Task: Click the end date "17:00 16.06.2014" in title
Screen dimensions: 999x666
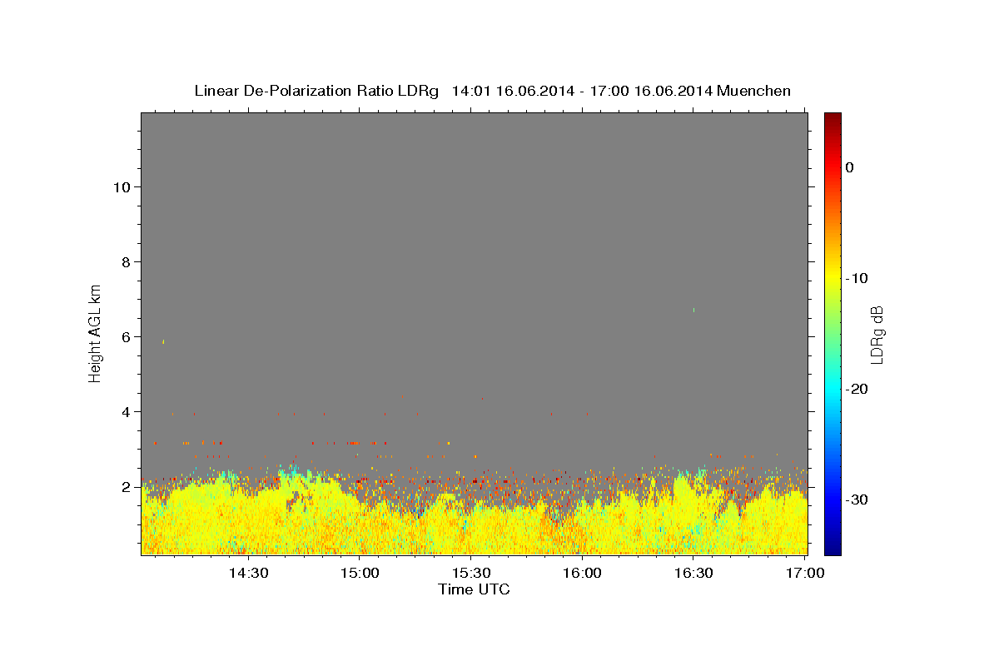Action: (651, 91)
